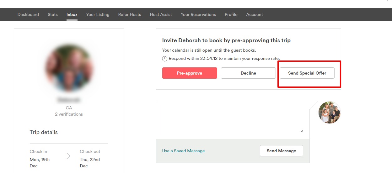Decline the booking inquiry

(x=248, y=73)
